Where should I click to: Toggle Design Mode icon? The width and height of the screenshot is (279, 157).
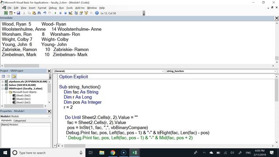point(71,13)
